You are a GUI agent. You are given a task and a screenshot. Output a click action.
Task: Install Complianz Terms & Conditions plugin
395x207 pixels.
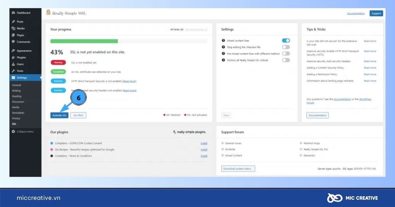click(x=204, y=156)
